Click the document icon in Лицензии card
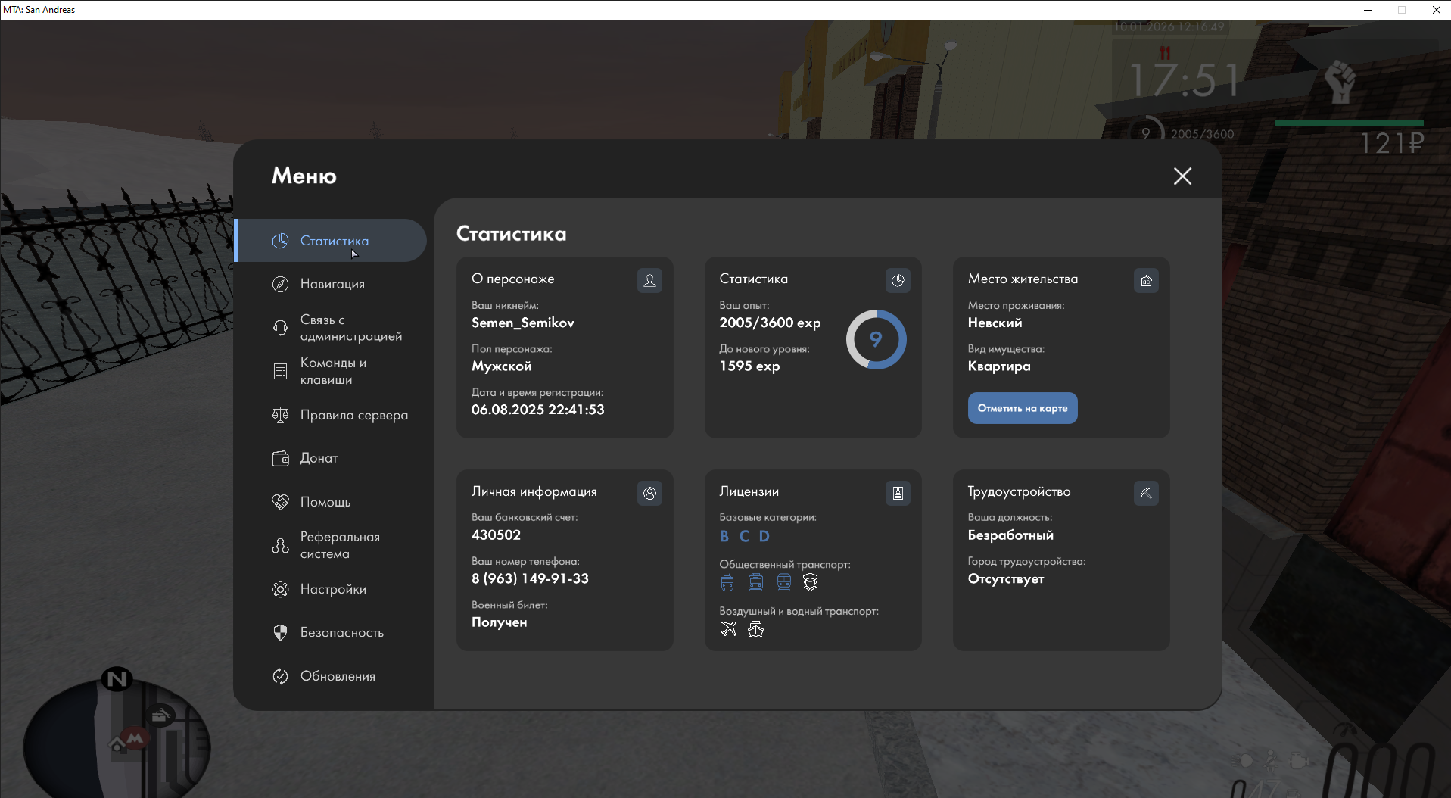Viewport: 1451px width, 798px height. 898,493
